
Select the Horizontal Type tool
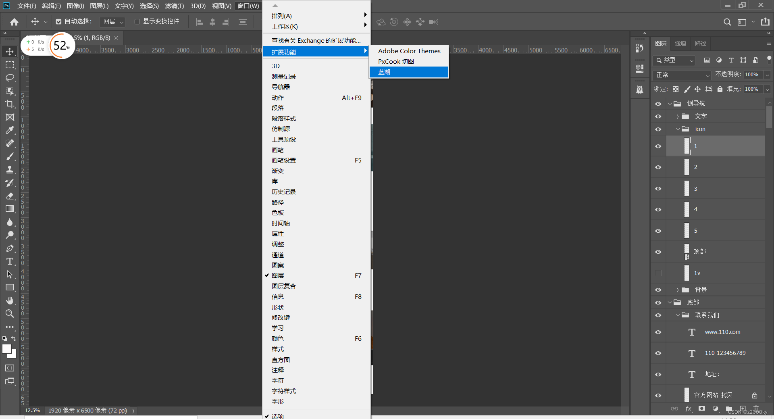click(10, 261)
